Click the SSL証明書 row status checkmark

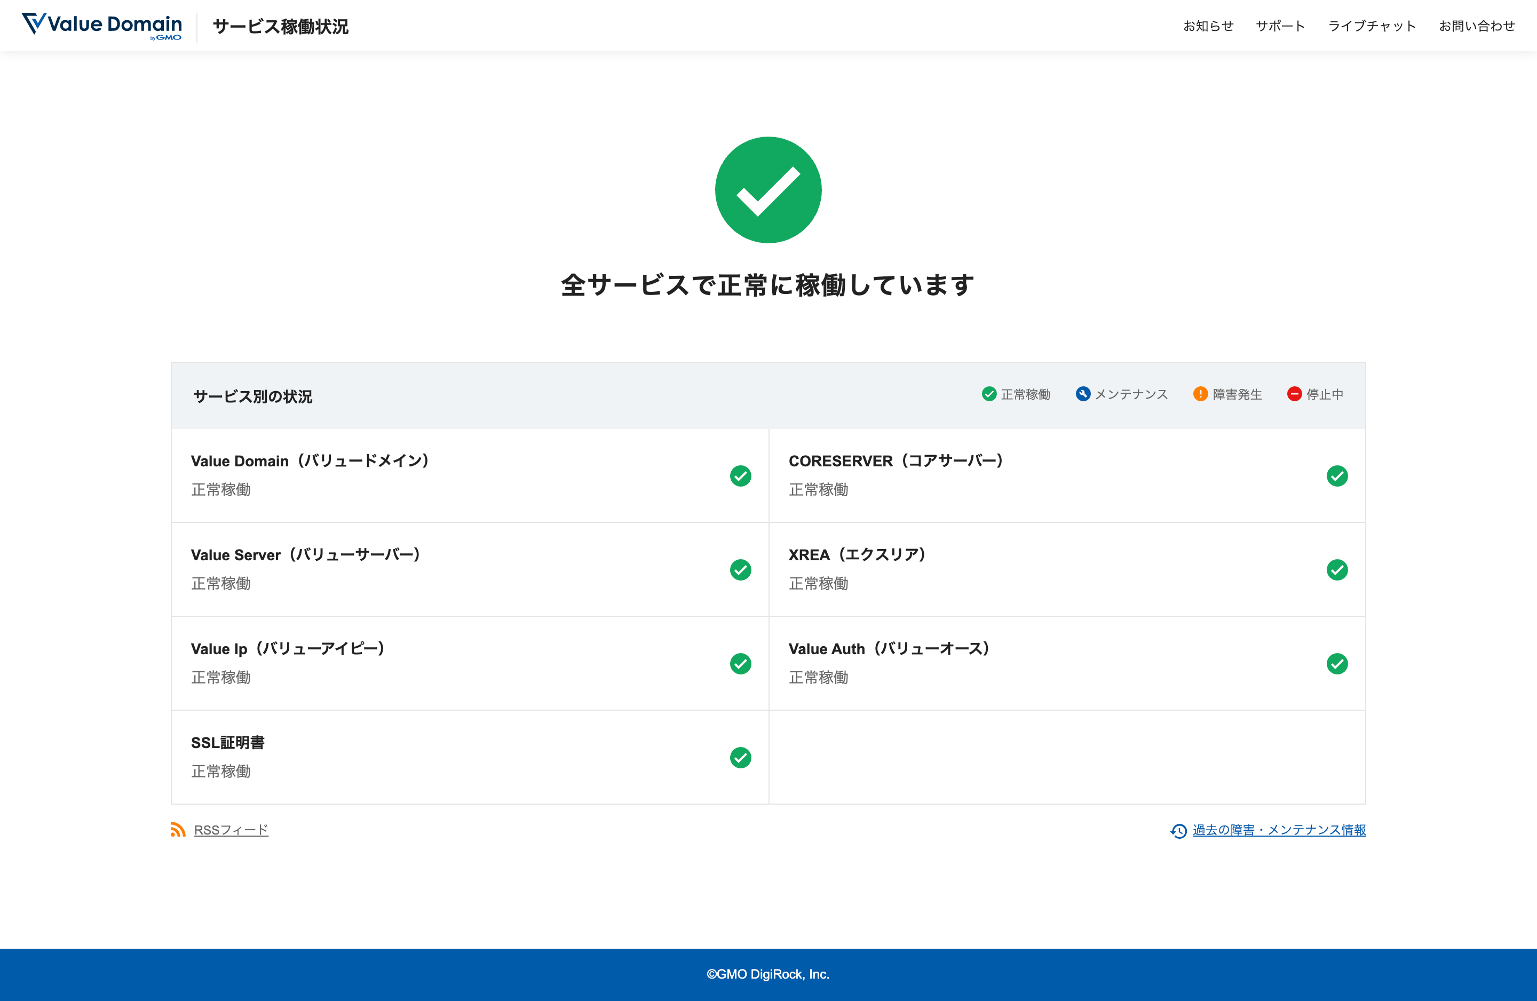point(740,758)
